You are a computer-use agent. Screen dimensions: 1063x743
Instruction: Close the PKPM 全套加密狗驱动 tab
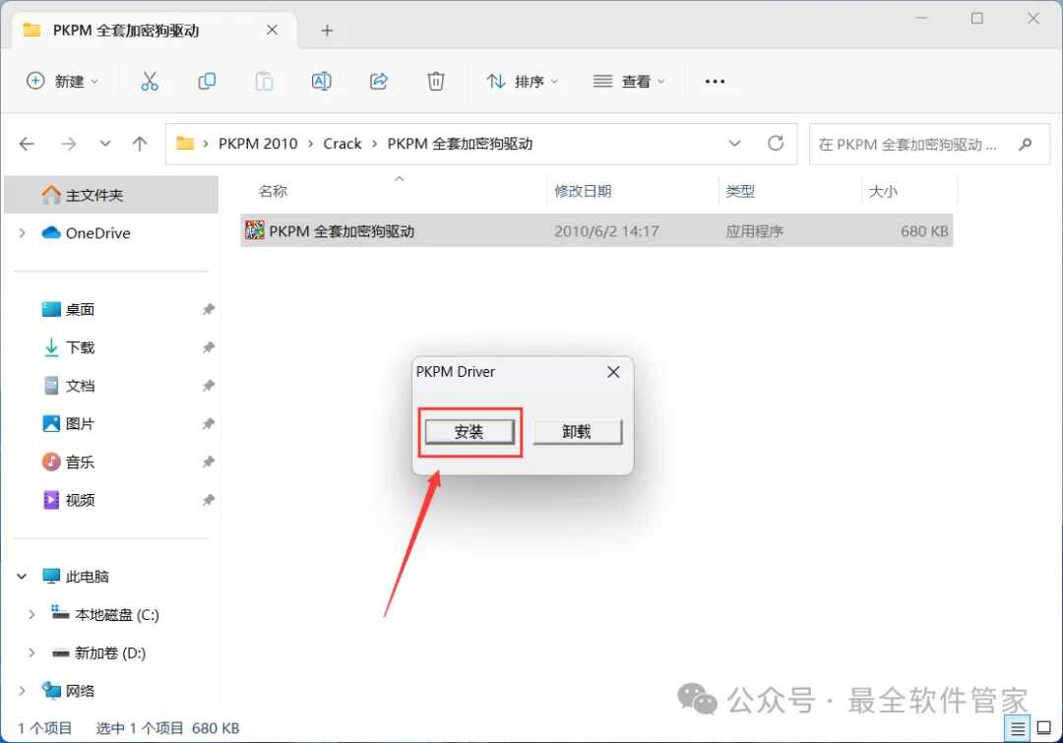[x=272, y=31]
